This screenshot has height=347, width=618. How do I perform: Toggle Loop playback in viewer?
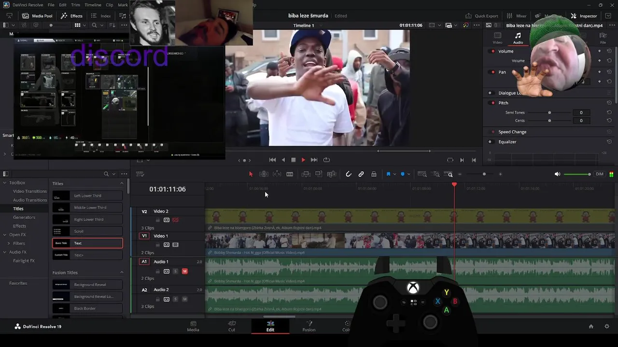[x=326, y=160]
